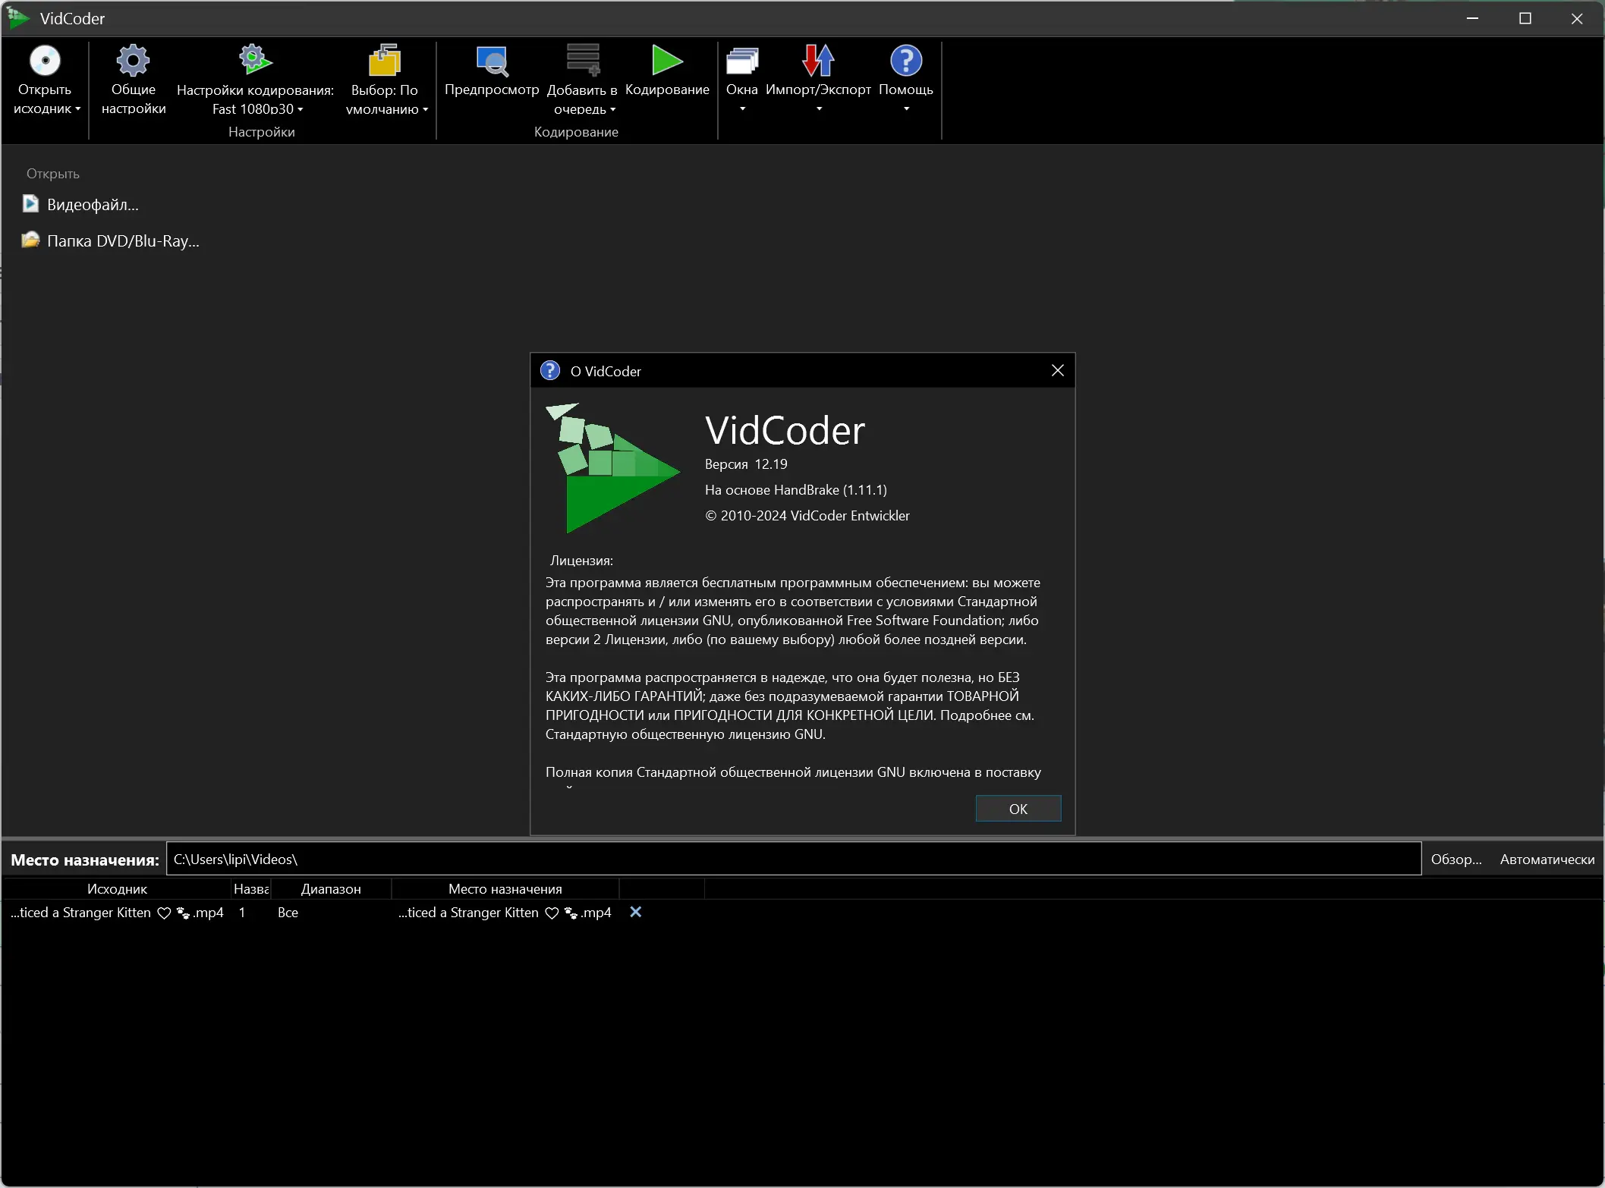
Task: Remove the Stranger Kitten queue item
Action: [636, 913]
